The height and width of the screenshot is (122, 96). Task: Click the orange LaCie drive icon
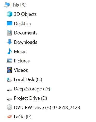click(10, 117)
